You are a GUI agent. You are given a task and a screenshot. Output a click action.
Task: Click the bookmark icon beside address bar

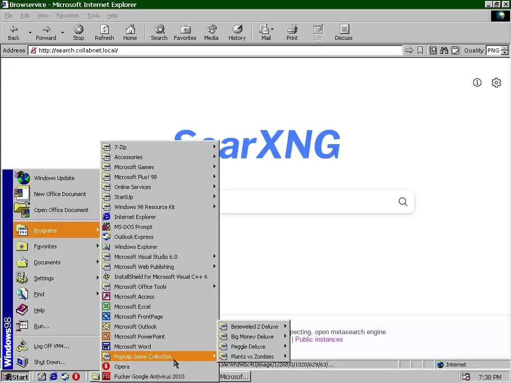420,50
